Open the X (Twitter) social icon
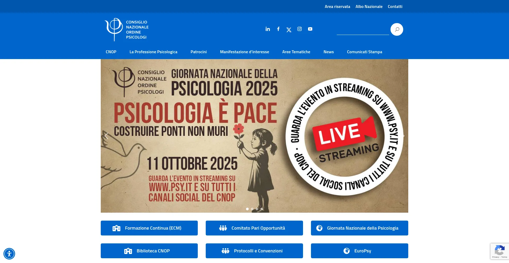 (289, 30)
